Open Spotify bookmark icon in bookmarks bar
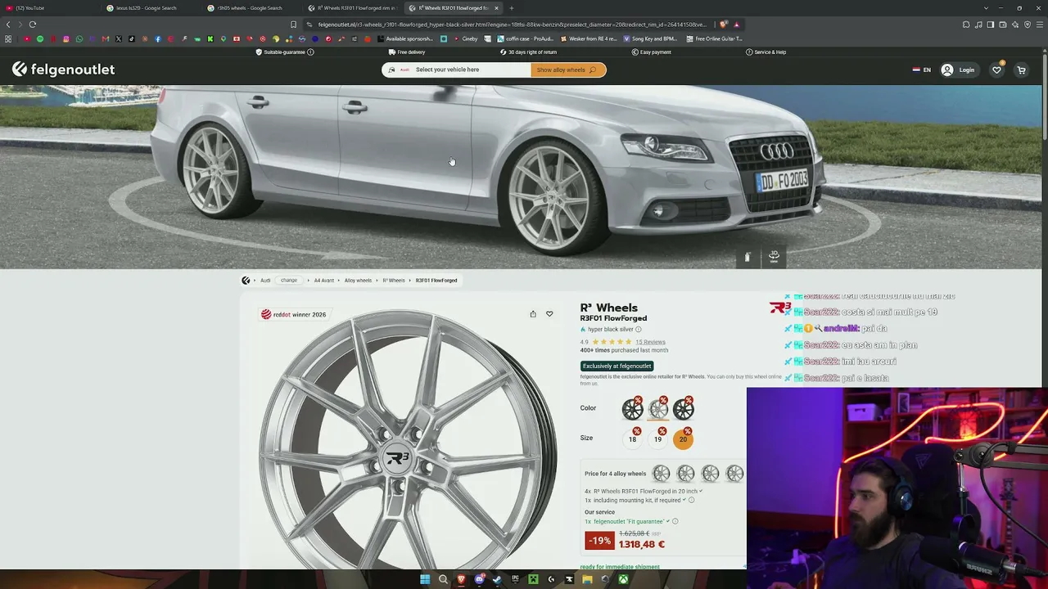The height and width of the screenshot is (589, 1048). tap(39, 38)
